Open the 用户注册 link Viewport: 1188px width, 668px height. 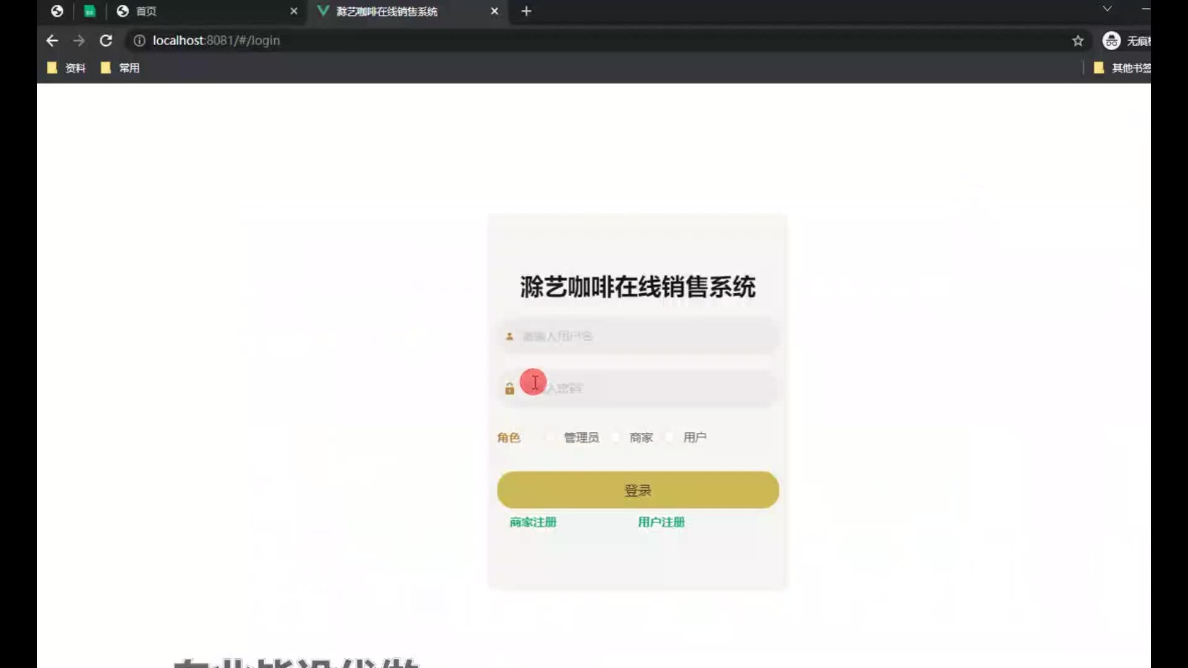pos(661,522)
